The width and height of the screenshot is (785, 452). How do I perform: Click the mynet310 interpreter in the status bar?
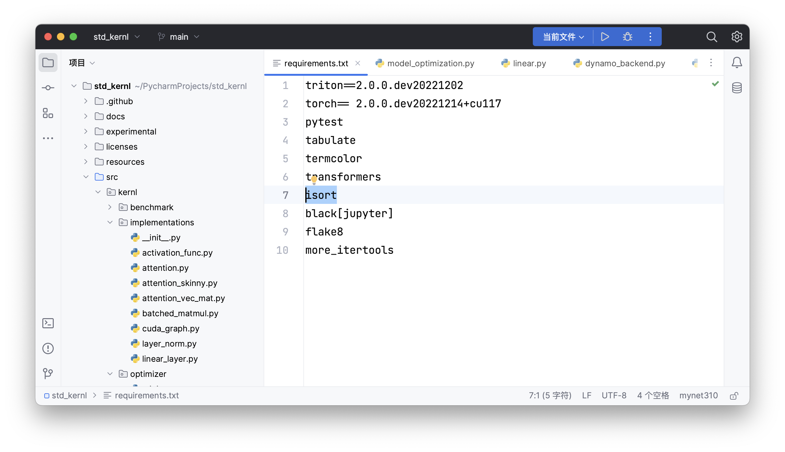point(698,395)
